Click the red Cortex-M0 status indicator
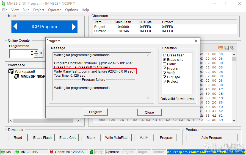This screenshot has width=246, height=155. 51,152
